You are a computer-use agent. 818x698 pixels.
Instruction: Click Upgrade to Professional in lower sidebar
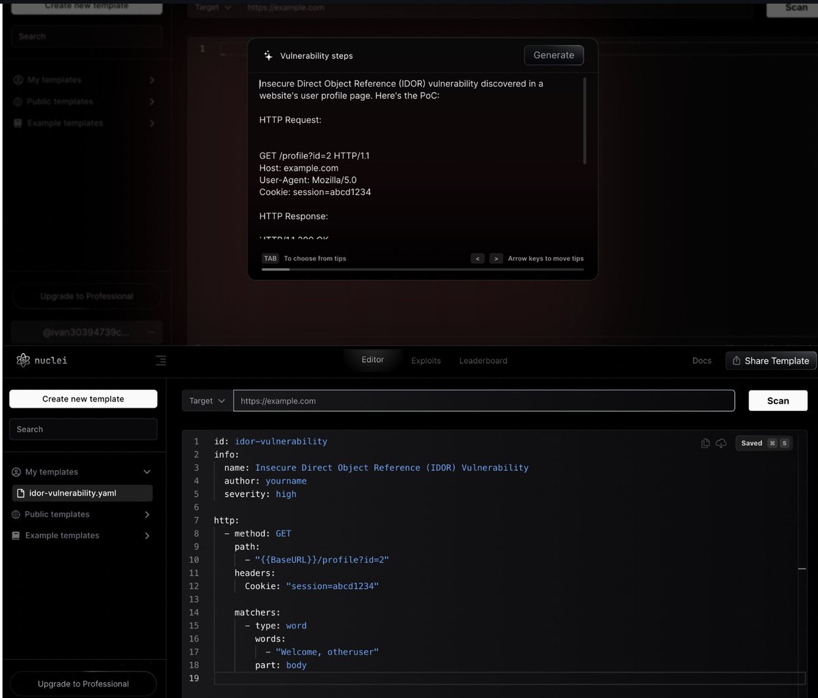83,684
